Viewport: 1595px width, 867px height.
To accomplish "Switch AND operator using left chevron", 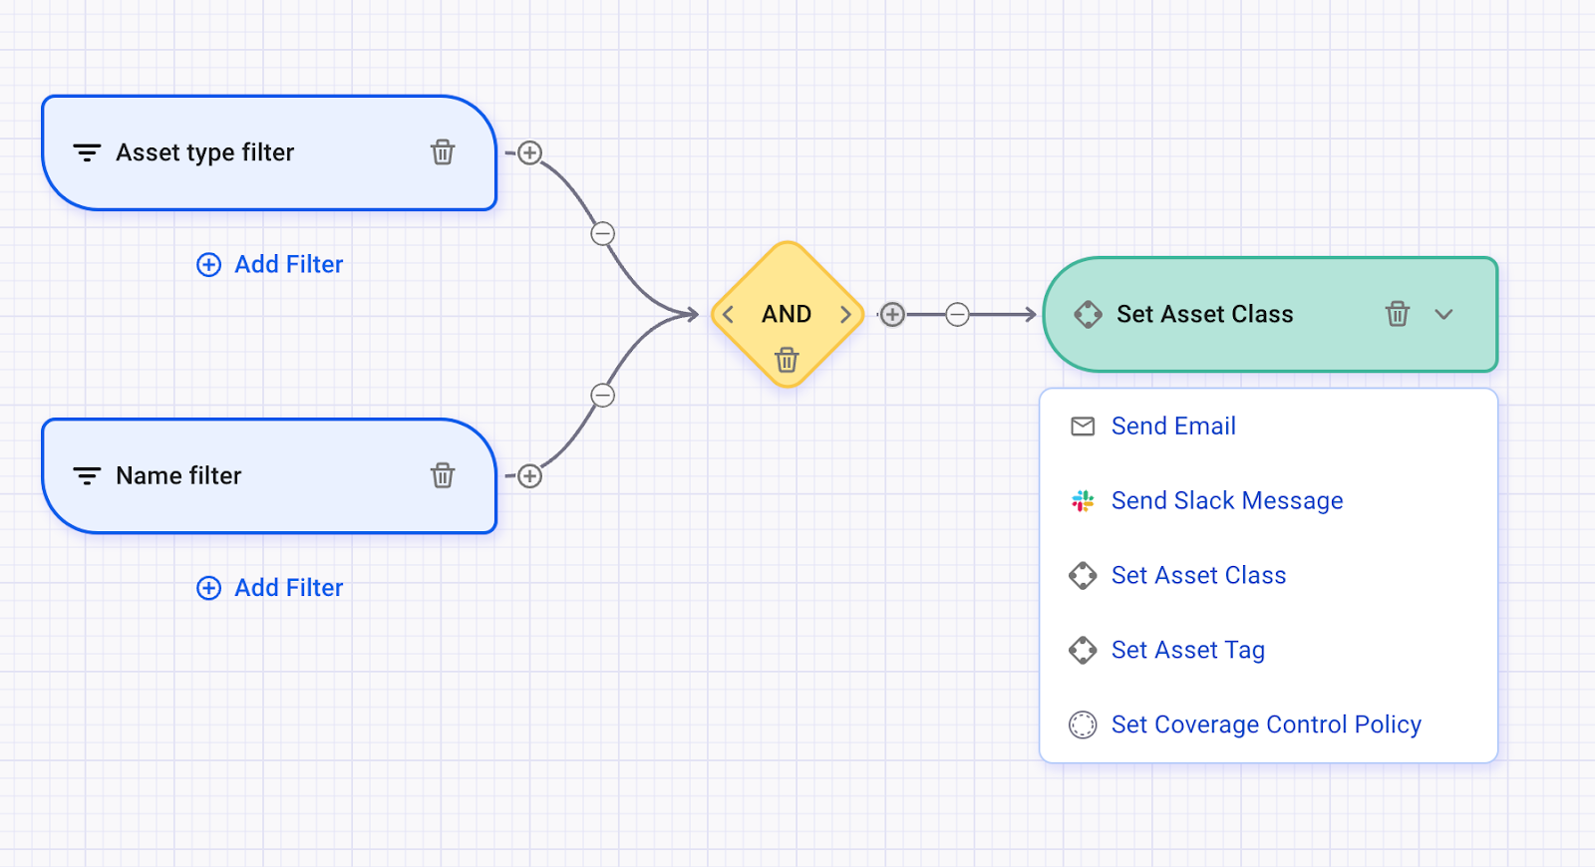I will click(729, 315).
